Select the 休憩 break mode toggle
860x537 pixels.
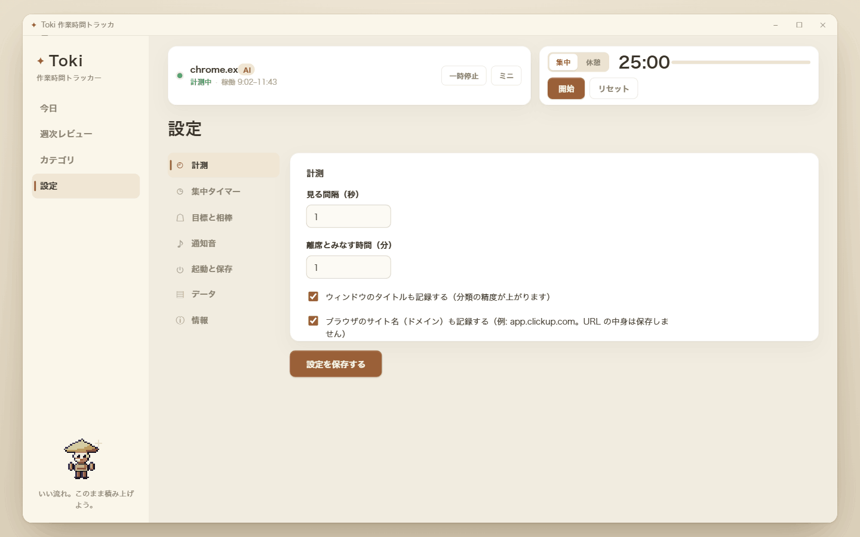pyautogui.click(x=593, y=62)
